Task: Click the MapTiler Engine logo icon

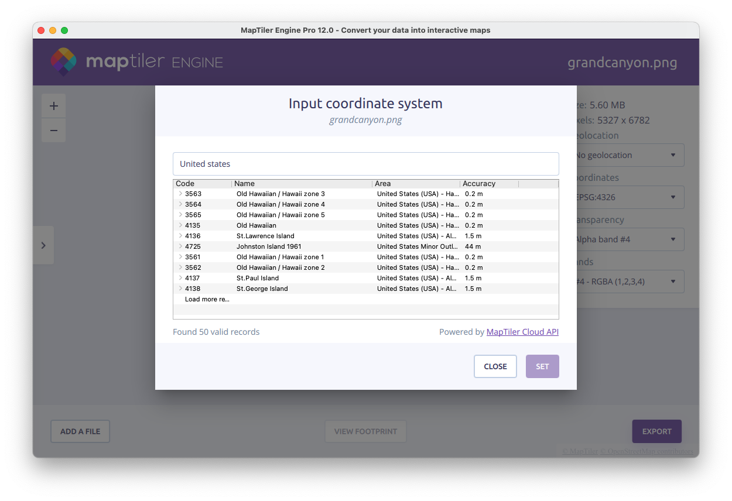Action: 63,61
